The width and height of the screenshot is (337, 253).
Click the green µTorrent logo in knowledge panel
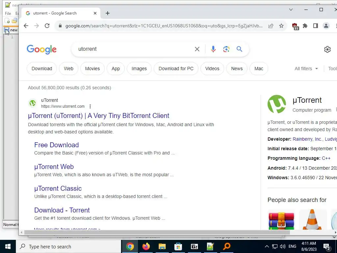(x=277, y=104)
